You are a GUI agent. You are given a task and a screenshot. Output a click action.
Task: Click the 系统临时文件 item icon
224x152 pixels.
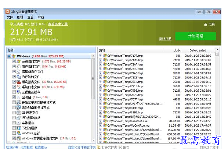point(19,61)
